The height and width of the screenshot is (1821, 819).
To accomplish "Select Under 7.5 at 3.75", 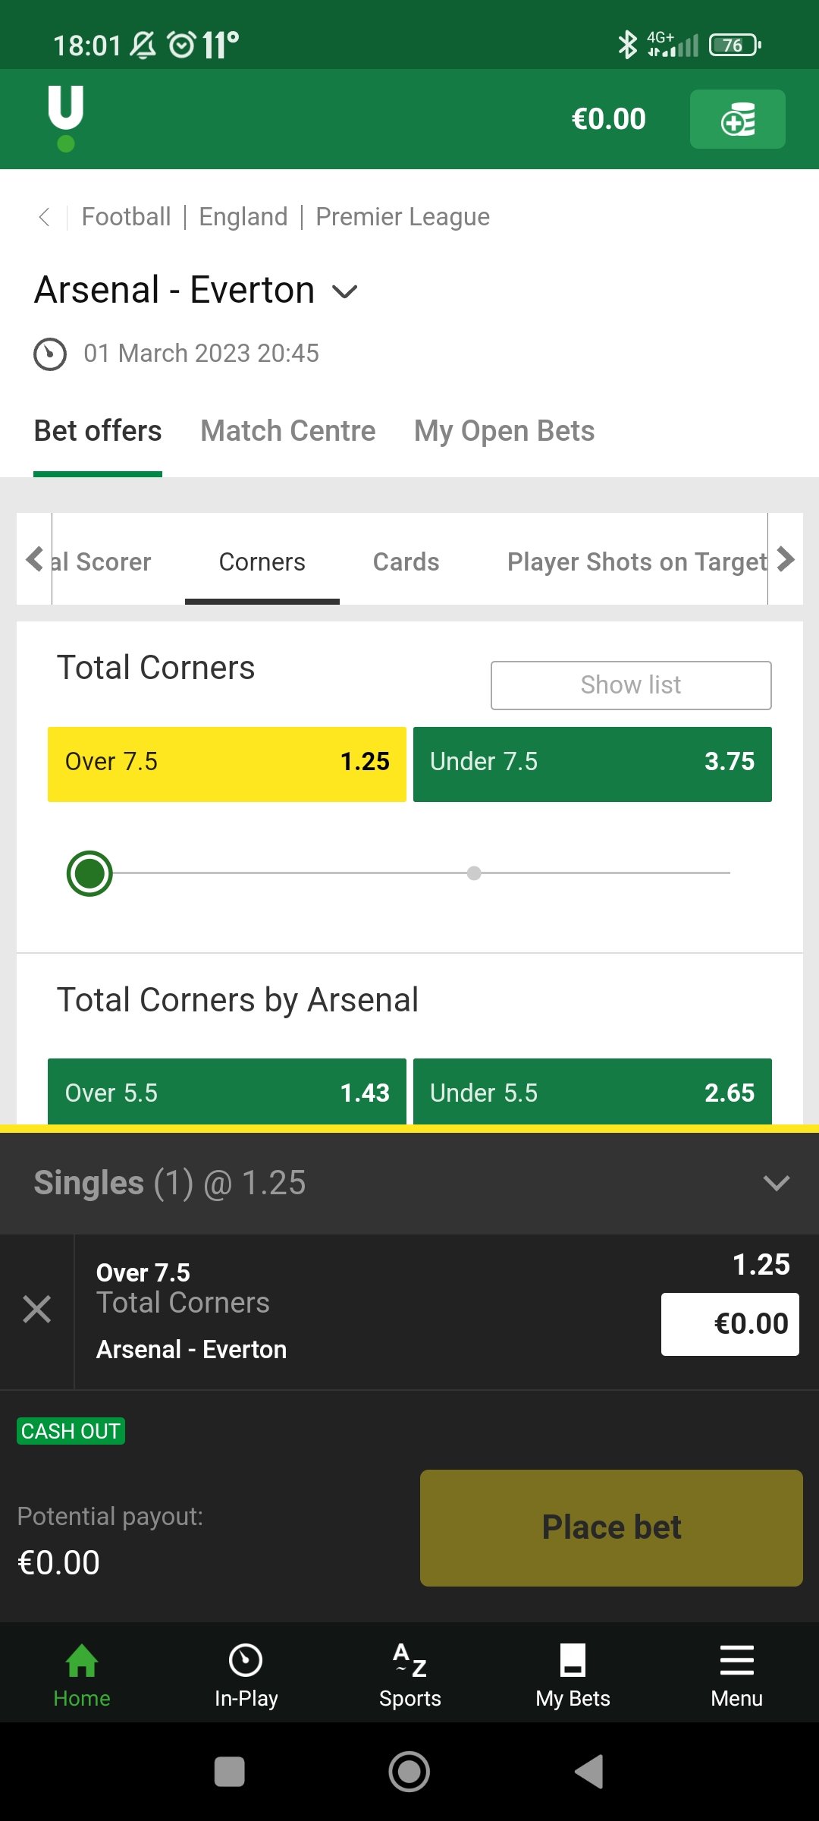I will coord(592,764).
